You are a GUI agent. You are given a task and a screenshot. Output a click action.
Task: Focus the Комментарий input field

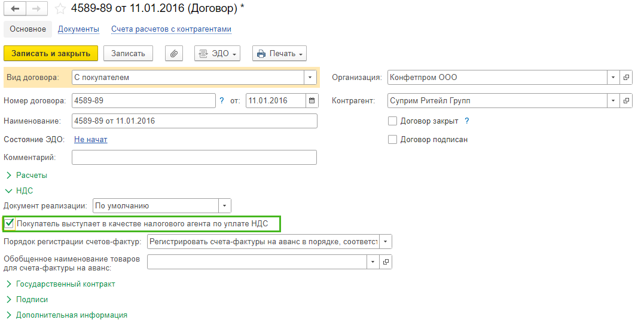click(x=194, y=158)
